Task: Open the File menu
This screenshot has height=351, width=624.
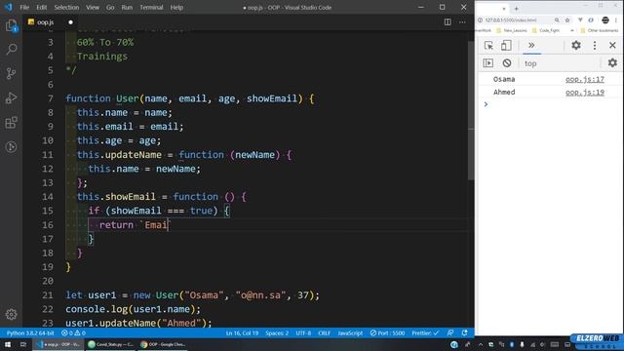Action: coord(24,7)
